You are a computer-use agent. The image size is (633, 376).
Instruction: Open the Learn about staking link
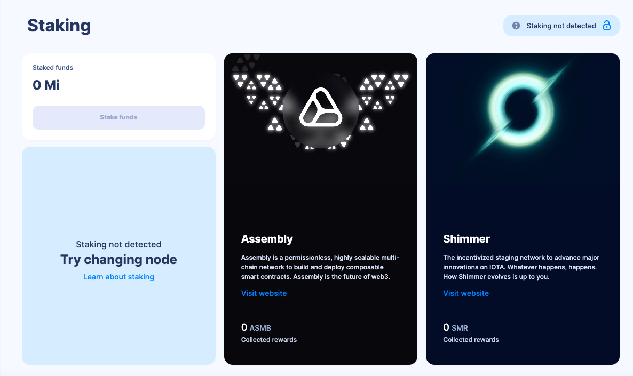click(x=118, y=277)
